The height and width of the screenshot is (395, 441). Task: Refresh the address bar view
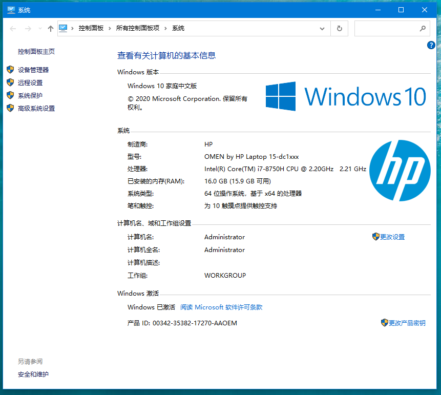(x=339, y=29)
